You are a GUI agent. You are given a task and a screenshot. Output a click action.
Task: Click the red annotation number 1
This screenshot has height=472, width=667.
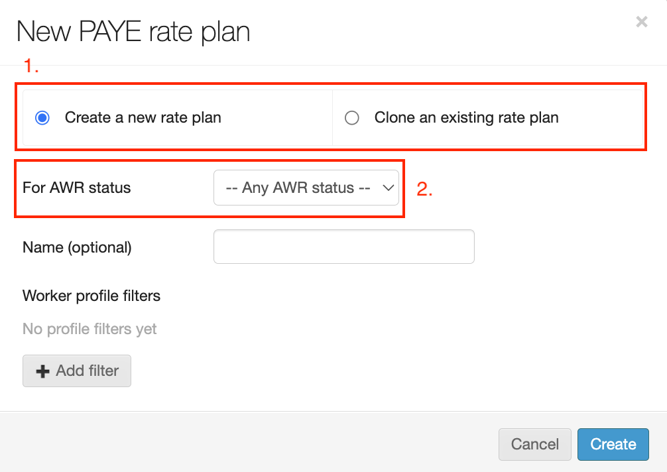31,66
